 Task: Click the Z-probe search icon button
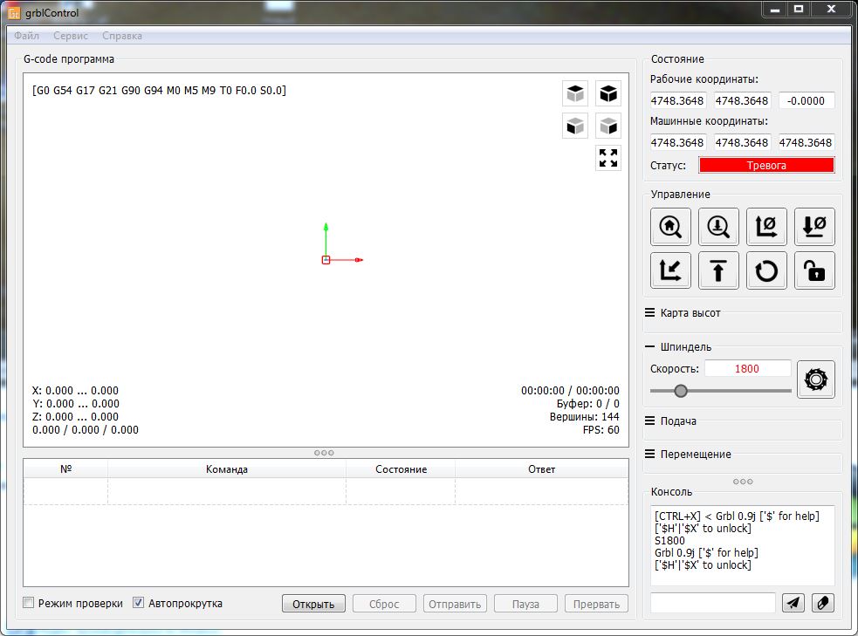(x=718, y=227)
